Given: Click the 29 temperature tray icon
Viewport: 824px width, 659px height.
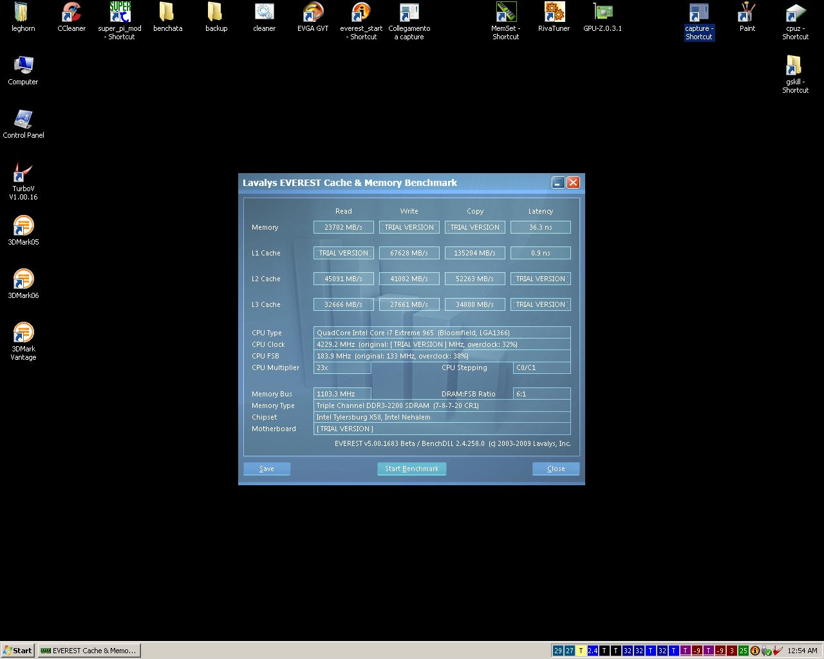Looking at the screenshot, I should coord(557,651).
